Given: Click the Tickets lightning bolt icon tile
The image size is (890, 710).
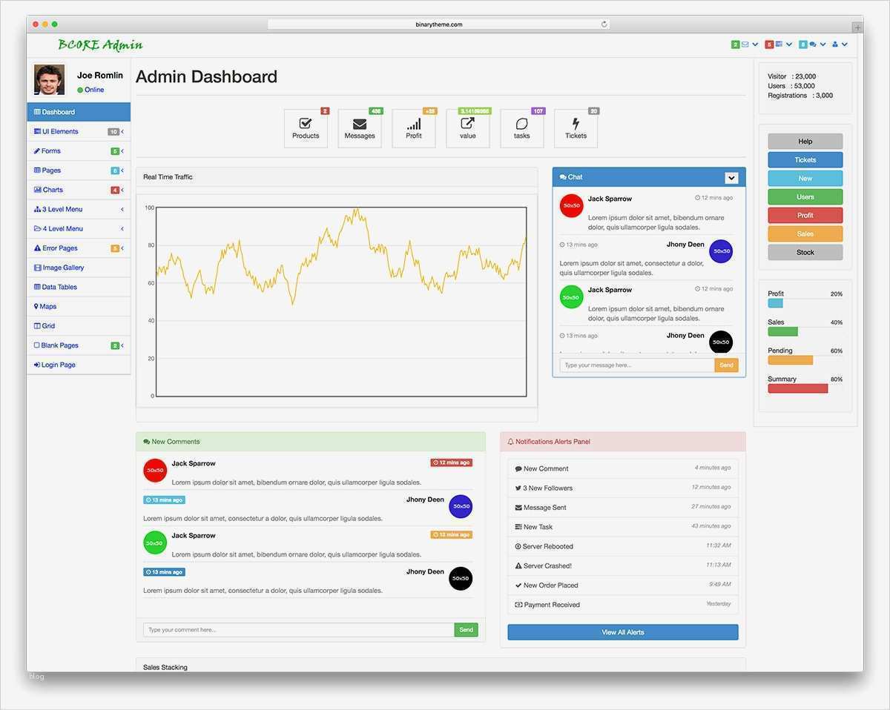Looking at the screenshot, I should pos(576,129).
